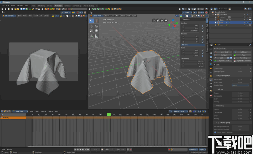253x154 pixels.
Task: Click the Summary channel row in the dope sheet
Action: point(13,118)
